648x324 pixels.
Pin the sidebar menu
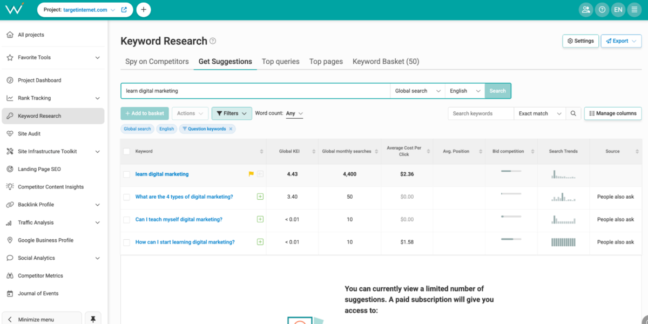[x=93, y=319]
